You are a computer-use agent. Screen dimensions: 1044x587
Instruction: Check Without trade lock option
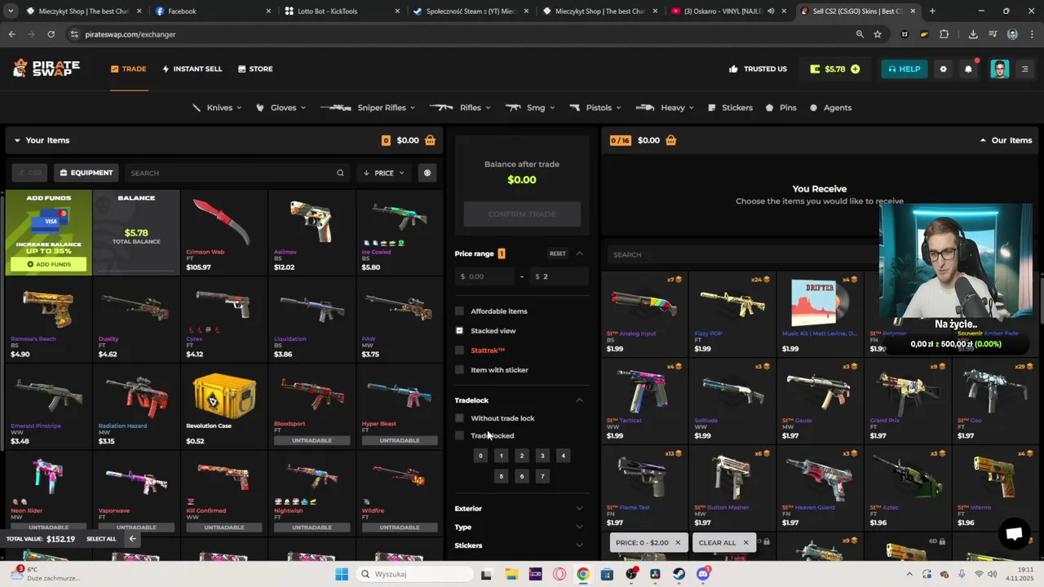[x=459, y=418]
